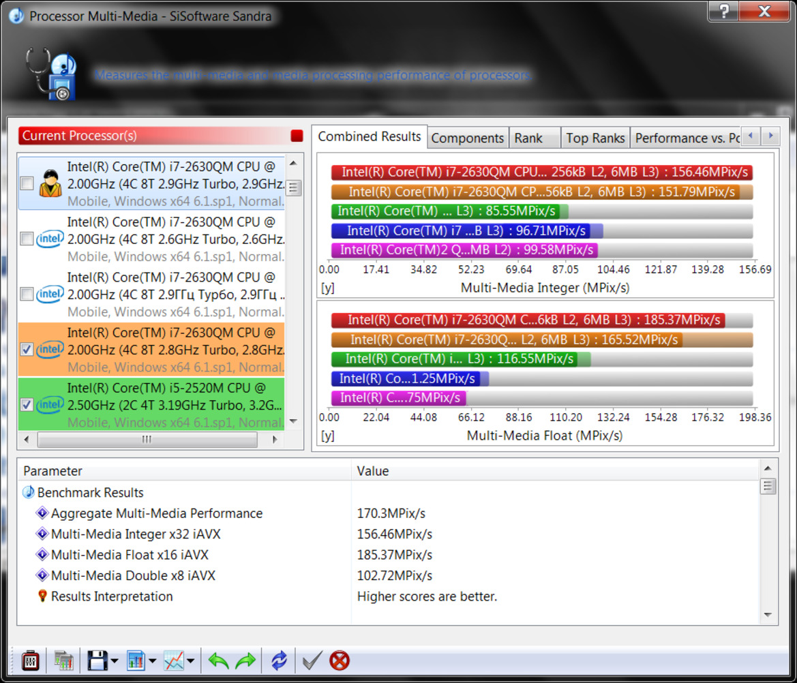Click the tab strip left scroll arrow
The image size is (797, 683).
(750, 136)
